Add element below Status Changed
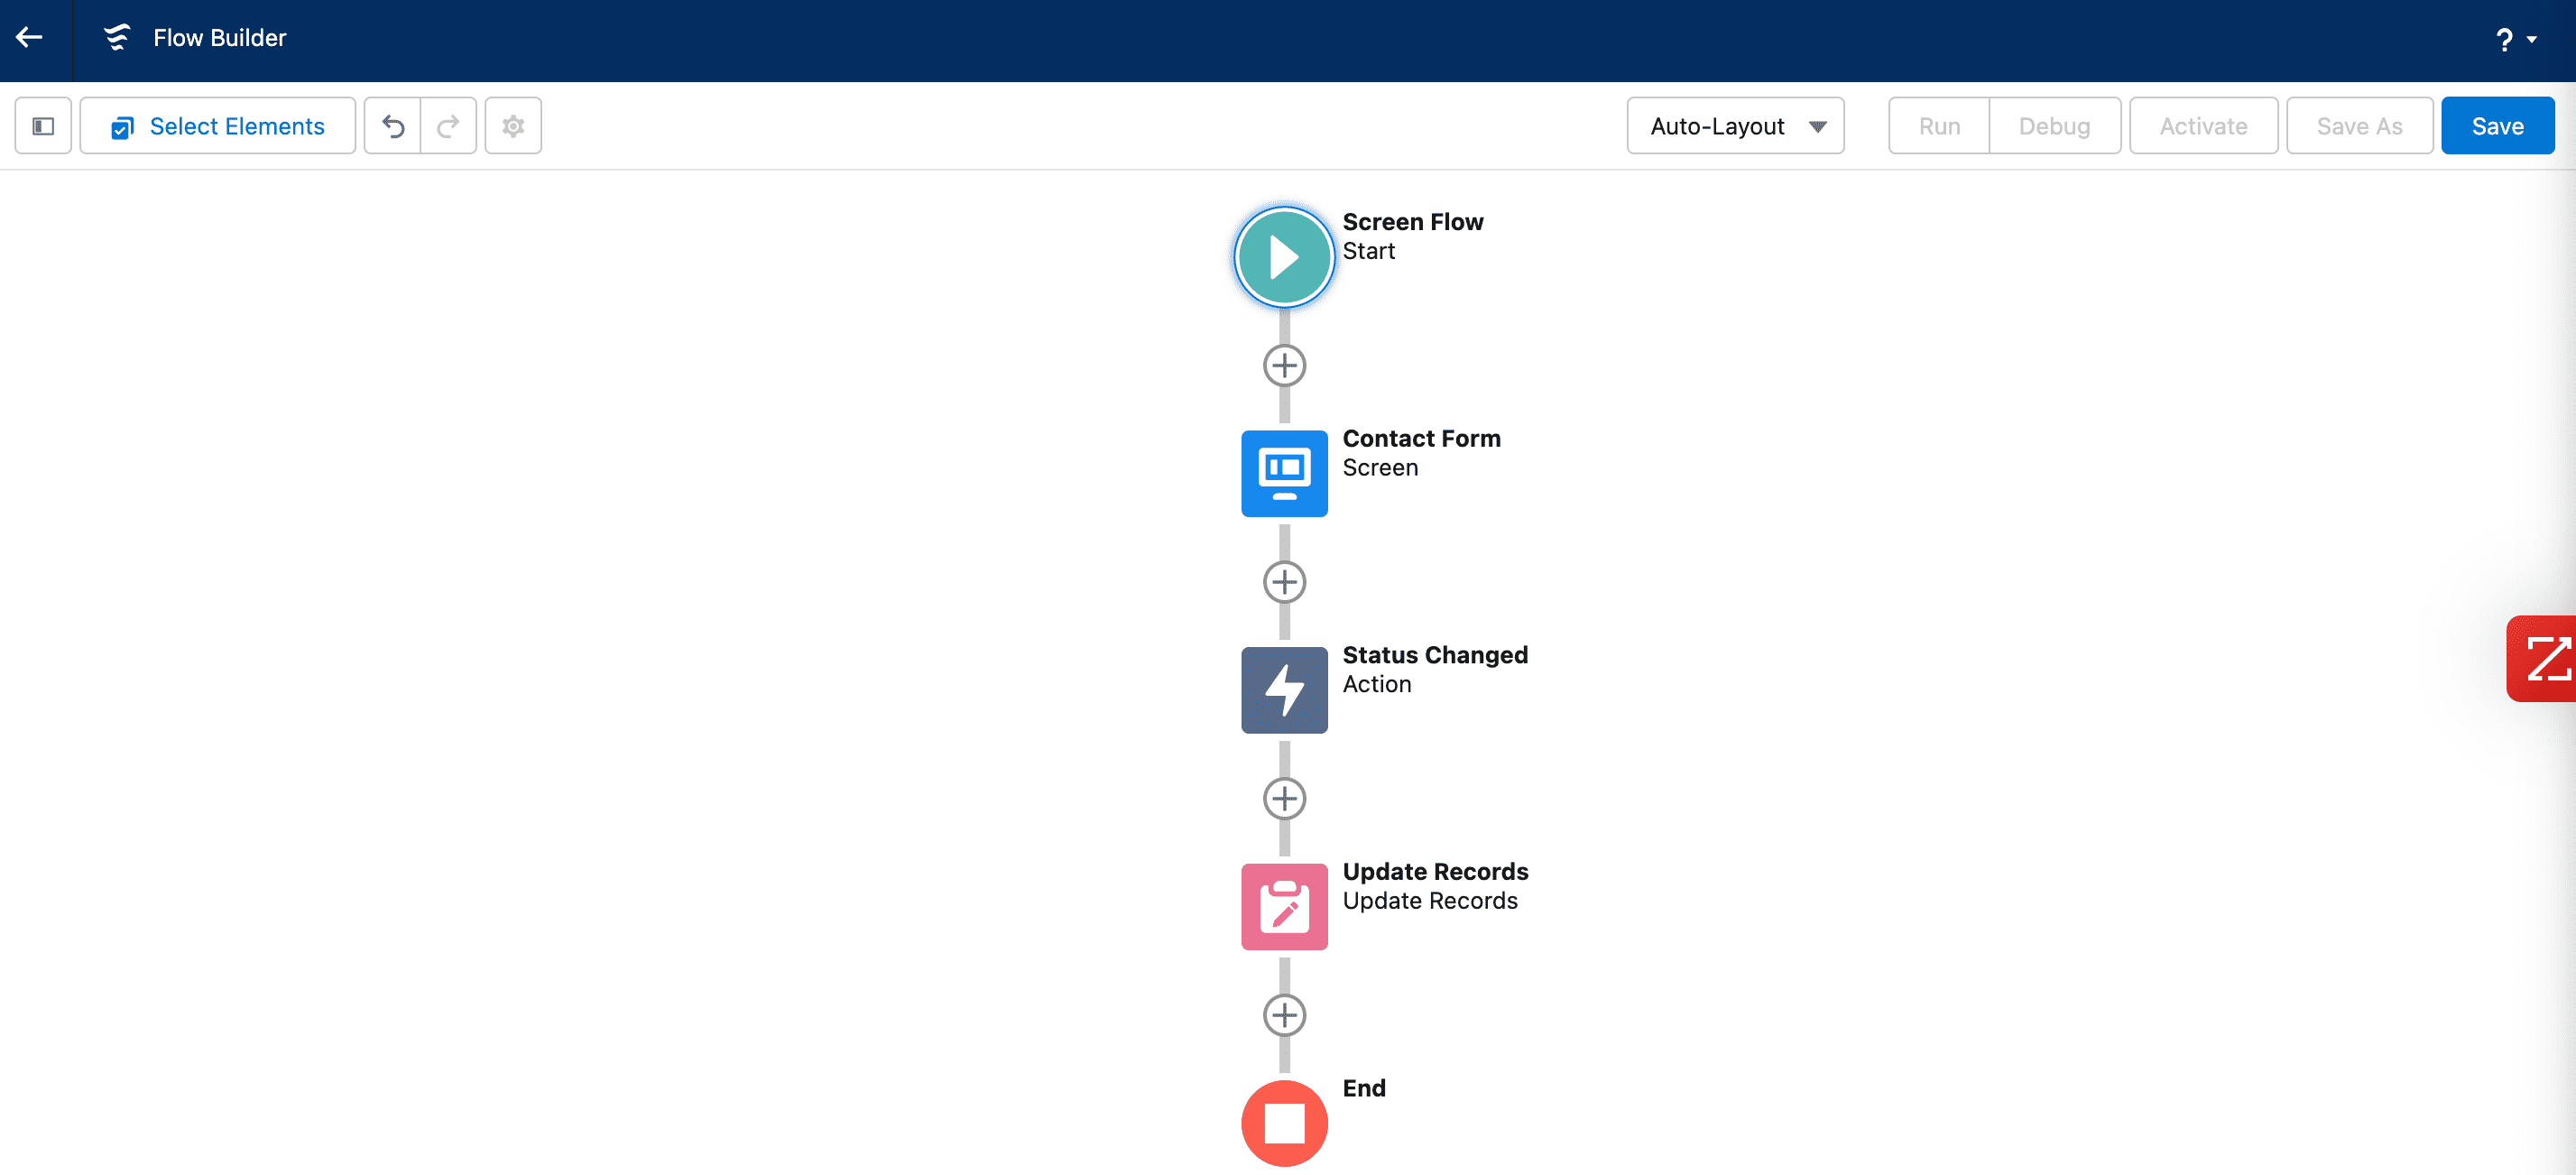 (x=1284, y=799)
